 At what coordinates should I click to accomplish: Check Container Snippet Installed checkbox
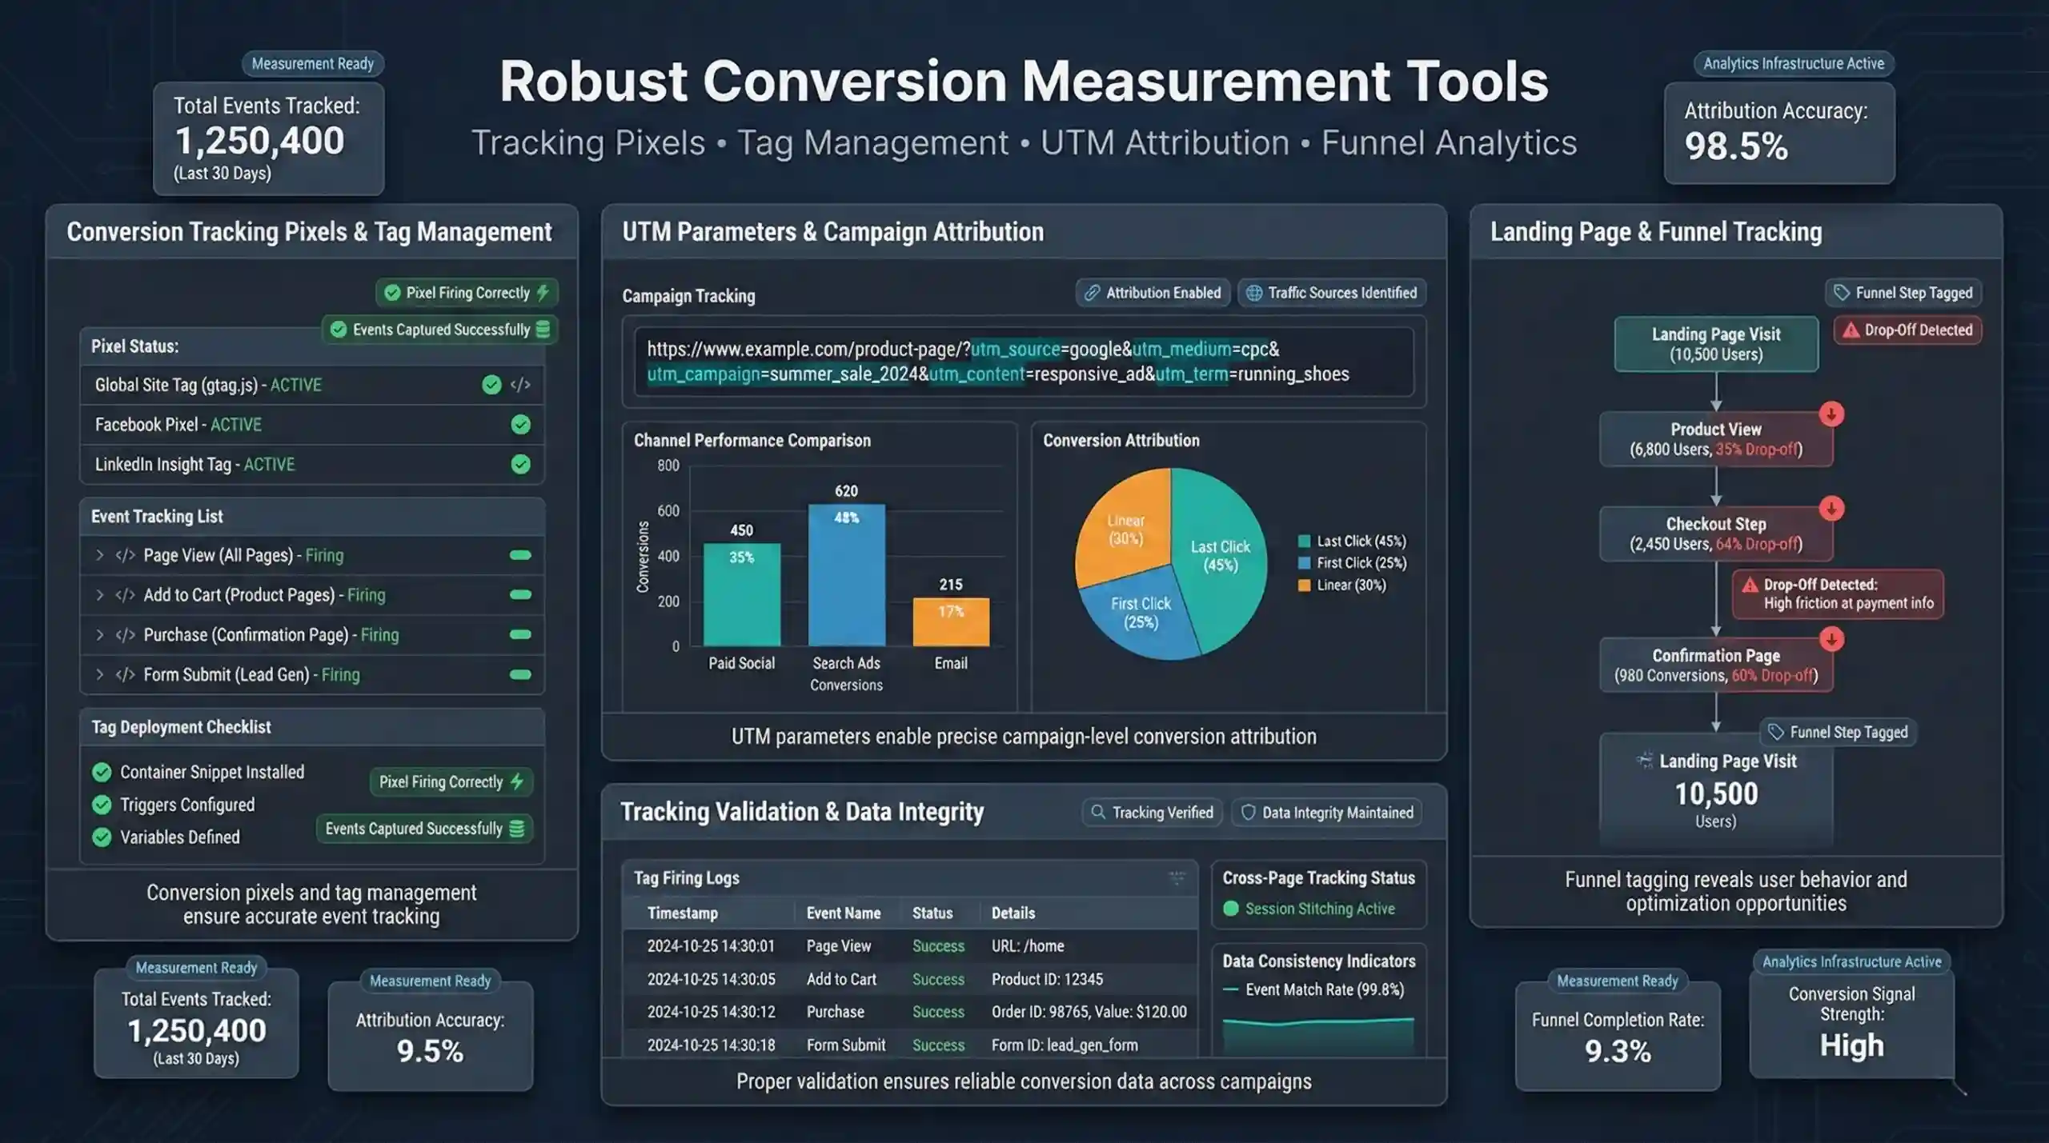click(102, 772)
